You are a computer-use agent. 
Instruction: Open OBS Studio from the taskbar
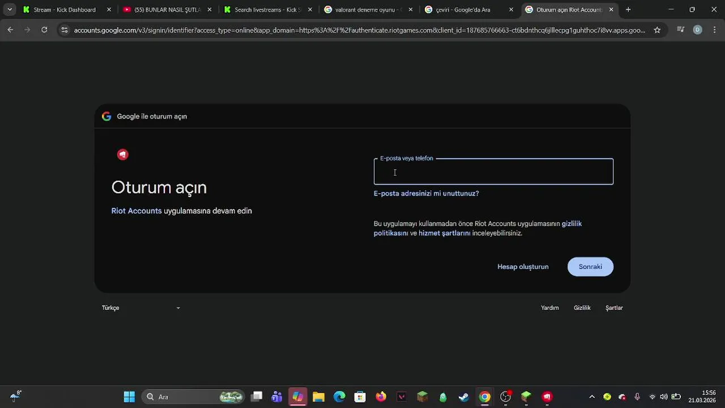(x=506, y=397)
